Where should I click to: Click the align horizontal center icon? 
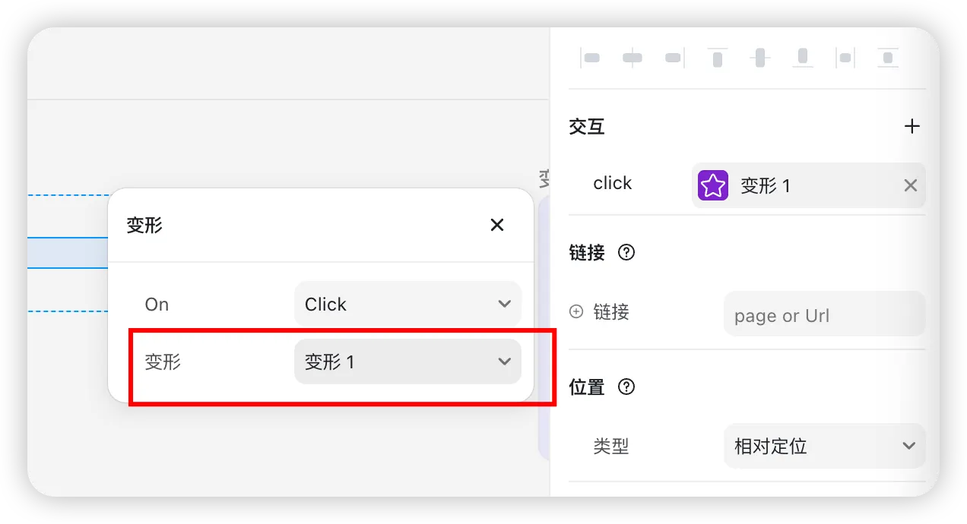tap(633, 58)
